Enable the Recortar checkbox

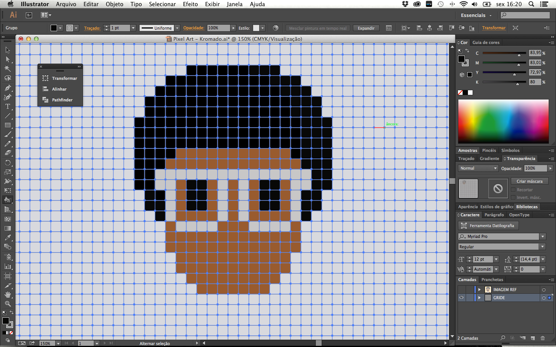click(513, 190)
